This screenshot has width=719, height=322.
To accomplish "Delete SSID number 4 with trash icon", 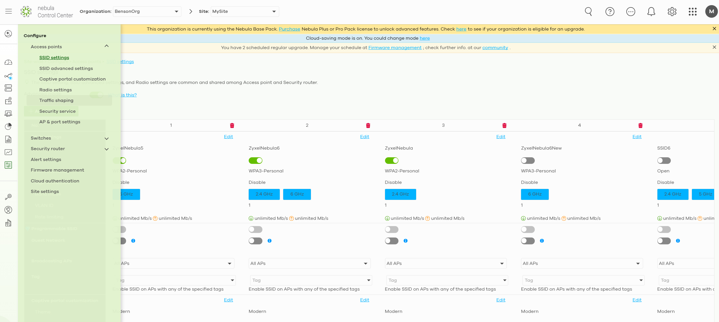I will coord(640,125).
